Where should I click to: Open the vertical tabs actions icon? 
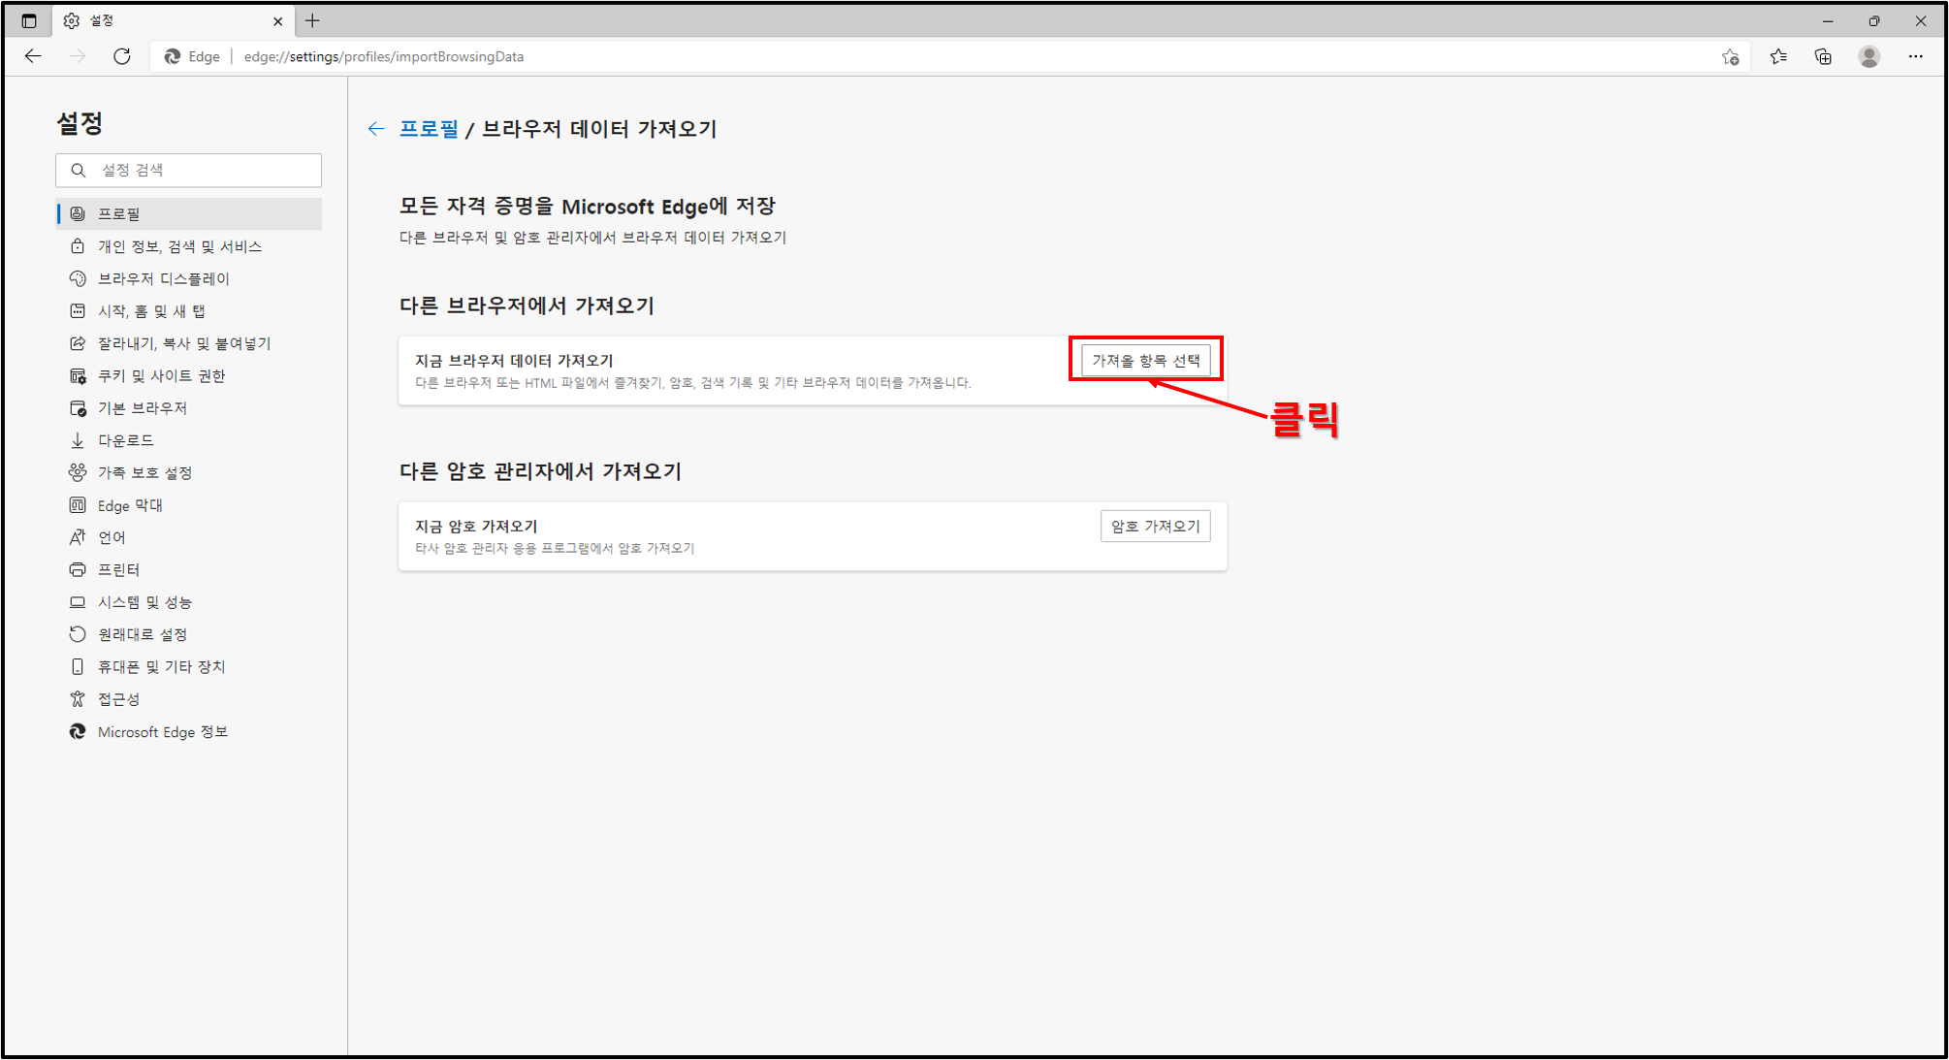coord(29,20)
